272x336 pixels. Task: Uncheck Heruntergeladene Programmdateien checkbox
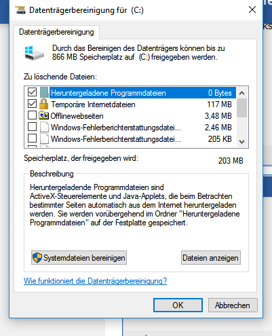point(32,92)
